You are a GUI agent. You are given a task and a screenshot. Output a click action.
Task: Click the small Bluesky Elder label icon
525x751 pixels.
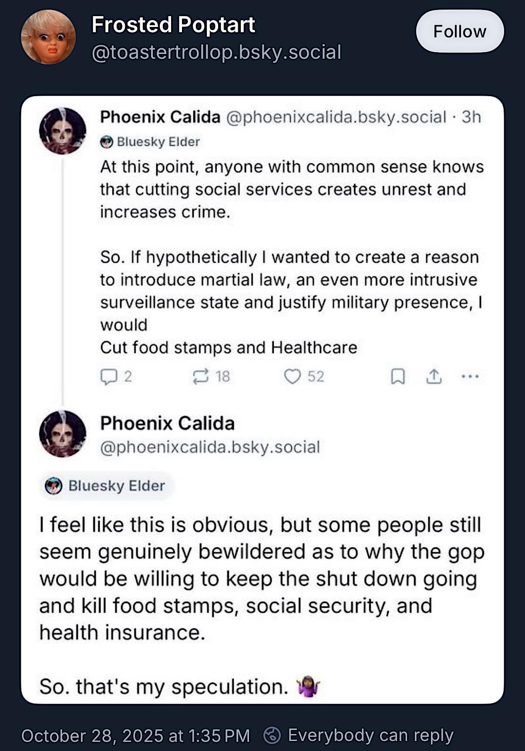(106, 142)
